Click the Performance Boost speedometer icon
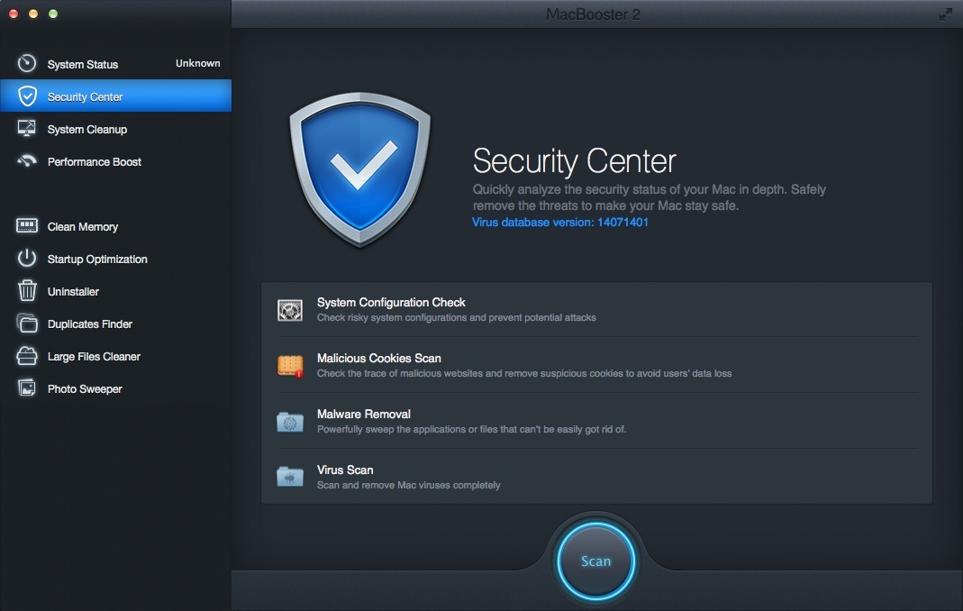Image resolution: width=963 pixels, height=611 pixels. (27, 162)
